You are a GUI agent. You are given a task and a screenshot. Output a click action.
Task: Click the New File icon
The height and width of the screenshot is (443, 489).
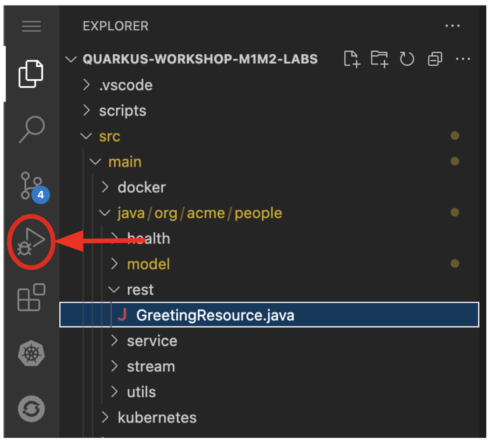pyautogui.click(x=352, y=59)
